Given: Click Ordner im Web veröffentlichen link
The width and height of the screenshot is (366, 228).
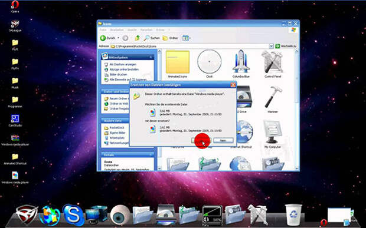Looking at the screenshot, I should pyautogui.click(x=119, y=104).
